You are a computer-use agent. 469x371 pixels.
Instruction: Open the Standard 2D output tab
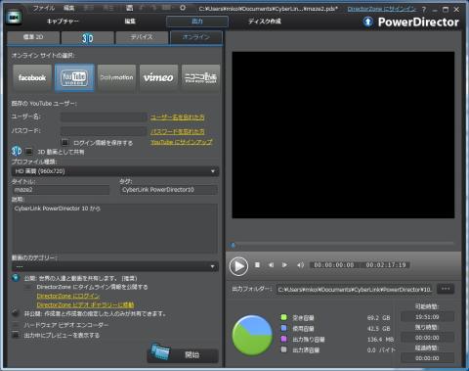pyautogui.click(x=33, y=37)
